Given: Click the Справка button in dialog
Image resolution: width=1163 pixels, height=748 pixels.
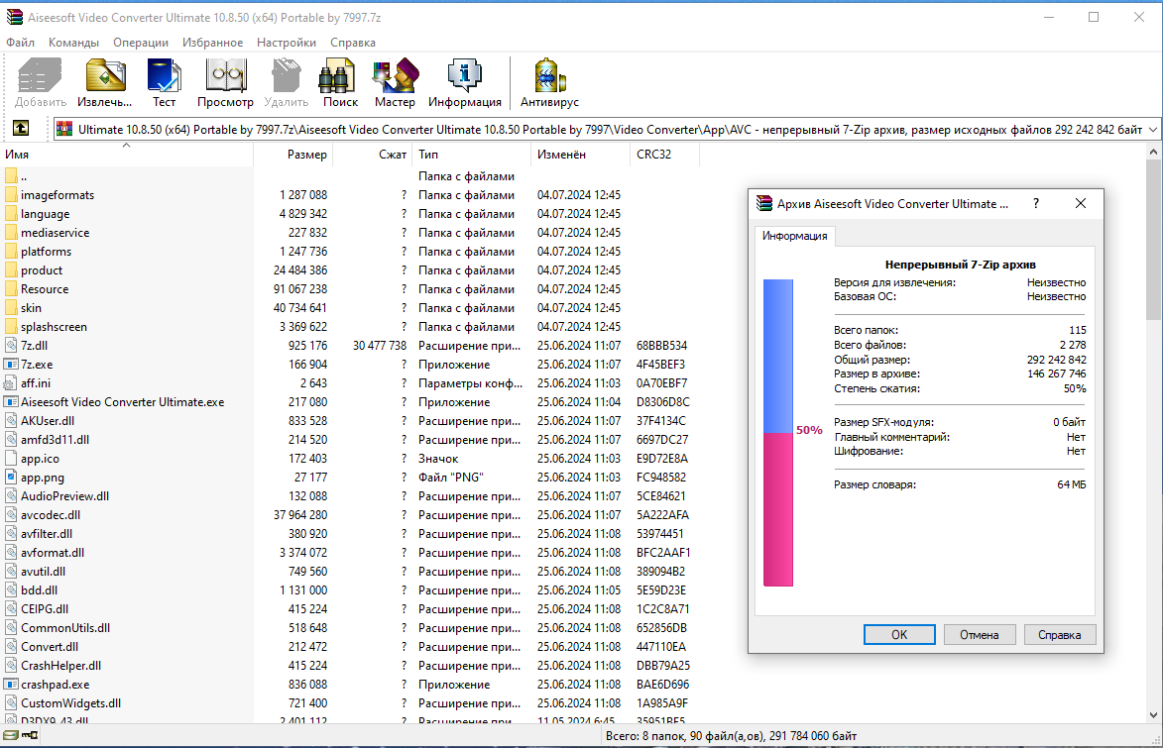Looking at the screenshot, I should pyautogui.click(x=1059, y=635).
